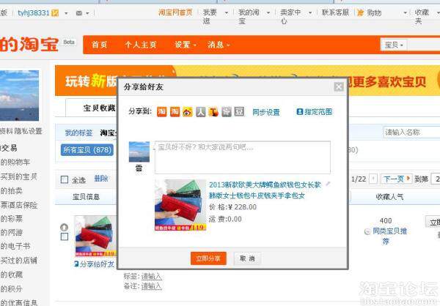The image size is (440, 306).
Task: Click username tyhj38331
Action: (34, 13)
